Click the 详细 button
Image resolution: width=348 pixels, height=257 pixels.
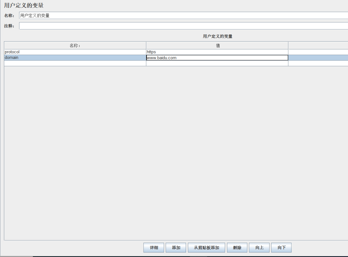point(154,248)
